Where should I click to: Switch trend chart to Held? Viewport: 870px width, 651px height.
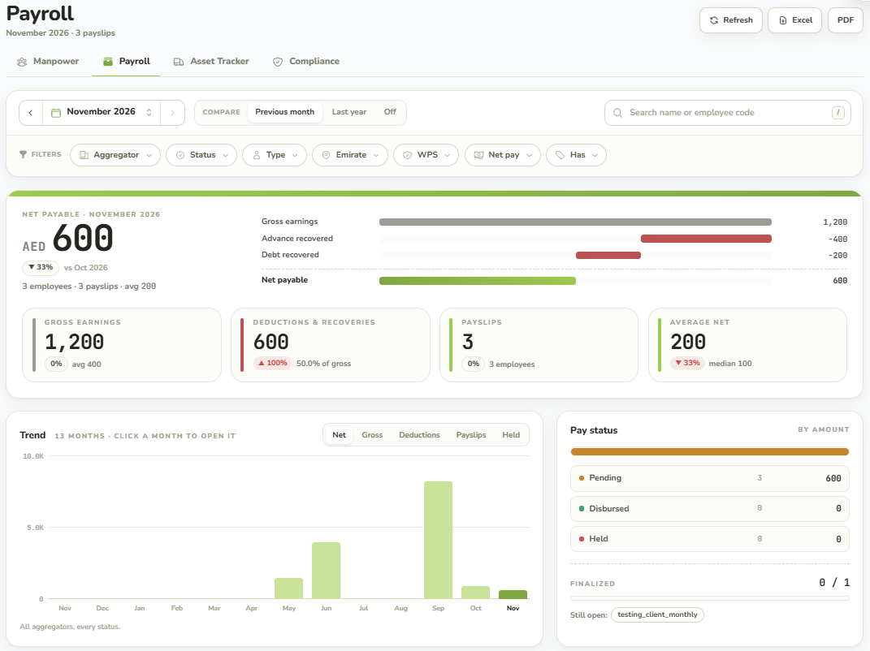511,435
